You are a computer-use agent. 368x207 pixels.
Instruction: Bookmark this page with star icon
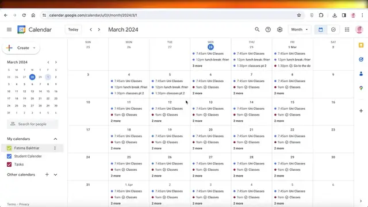[299, 16]
